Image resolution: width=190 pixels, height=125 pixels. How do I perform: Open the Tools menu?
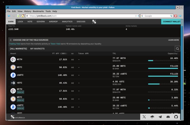click(x=48, y=11)
